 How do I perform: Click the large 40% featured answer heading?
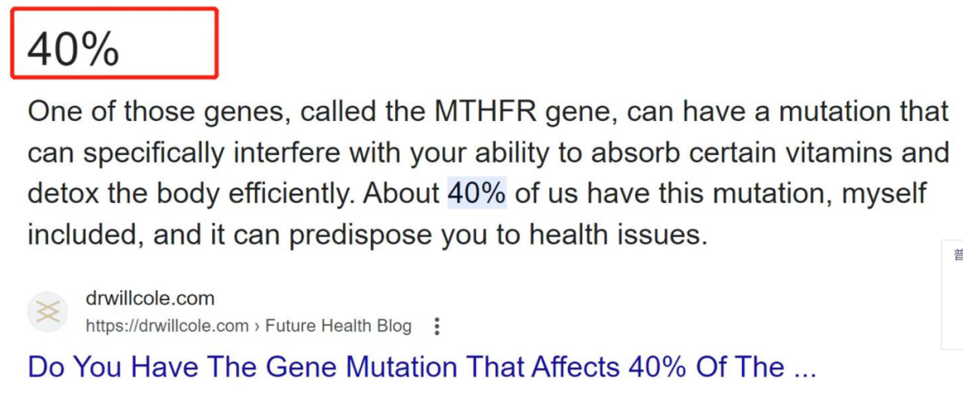pos(73,50)
